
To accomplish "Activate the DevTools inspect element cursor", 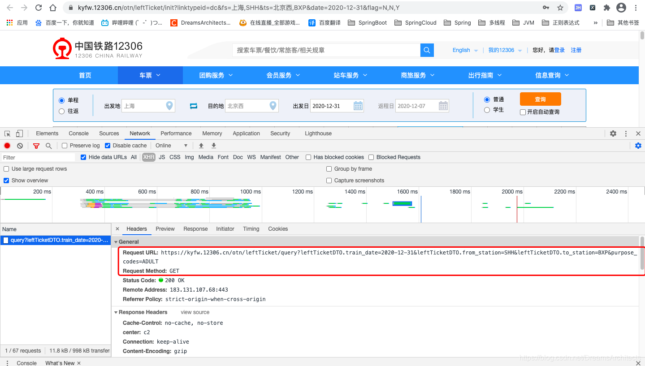I will tap(8, 133).
